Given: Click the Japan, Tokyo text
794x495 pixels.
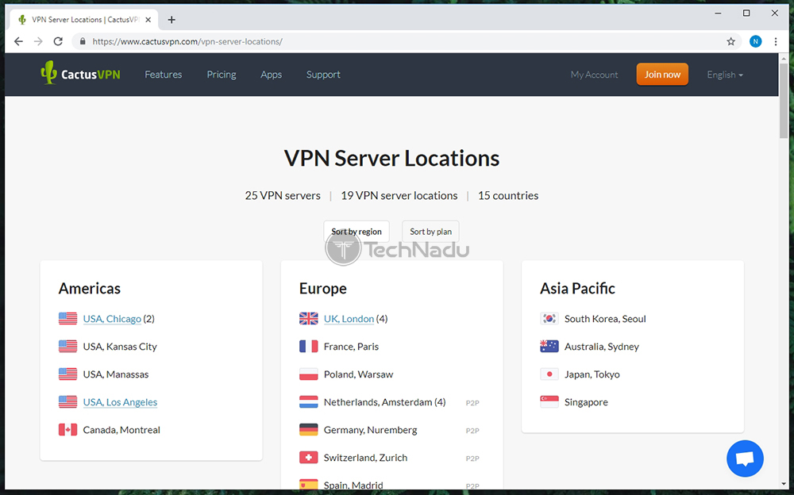Looking at the screenshot, I should pos(592,374).
